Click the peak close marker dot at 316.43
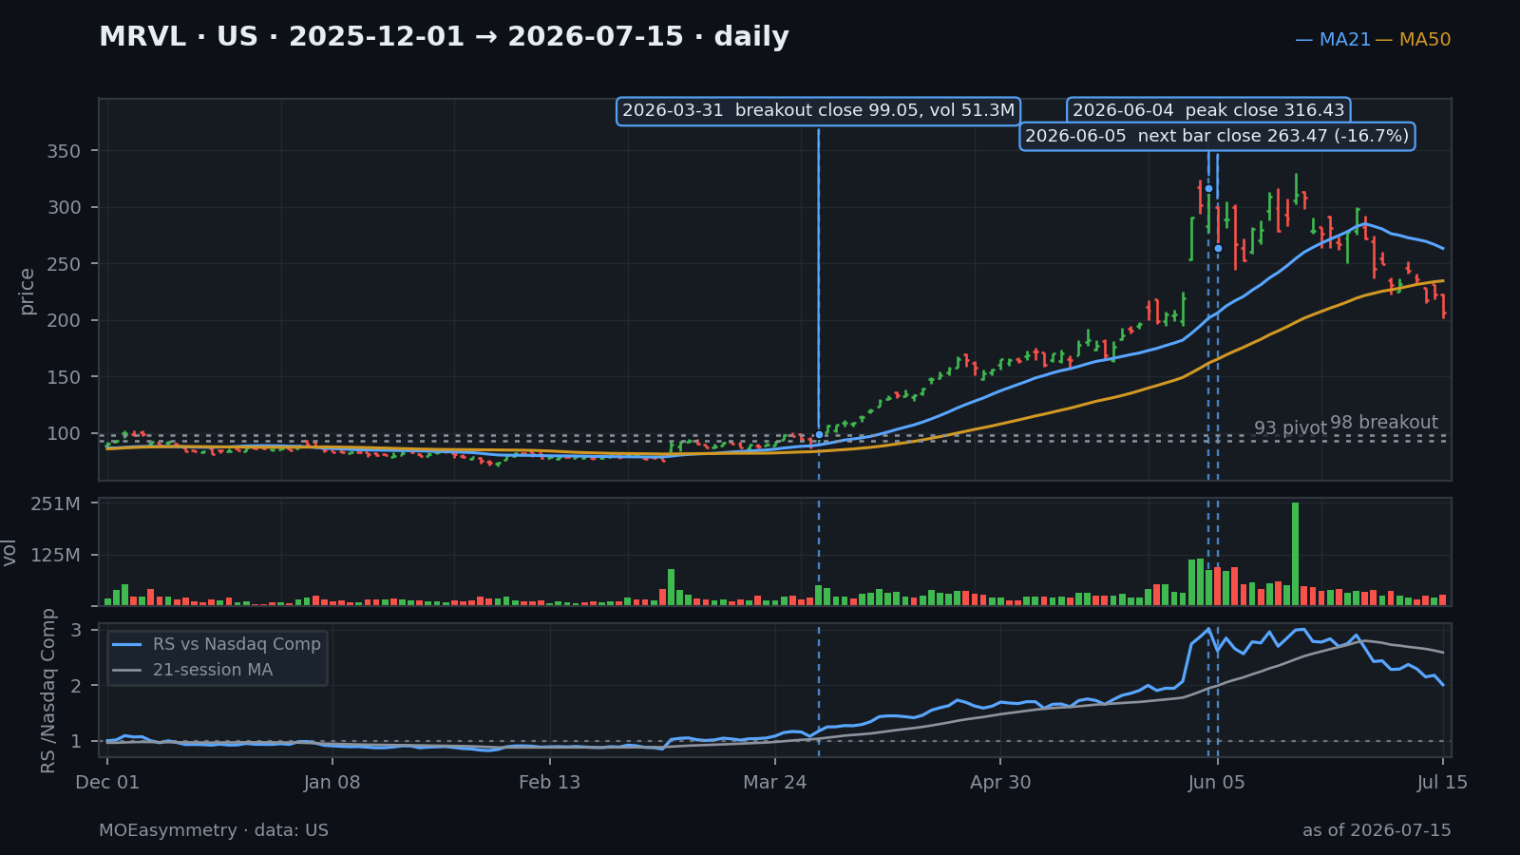 pos(1208,188)
